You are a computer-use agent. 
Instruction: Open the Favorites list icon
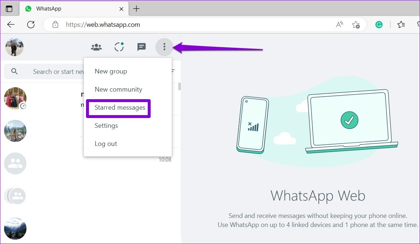[401, 25]
